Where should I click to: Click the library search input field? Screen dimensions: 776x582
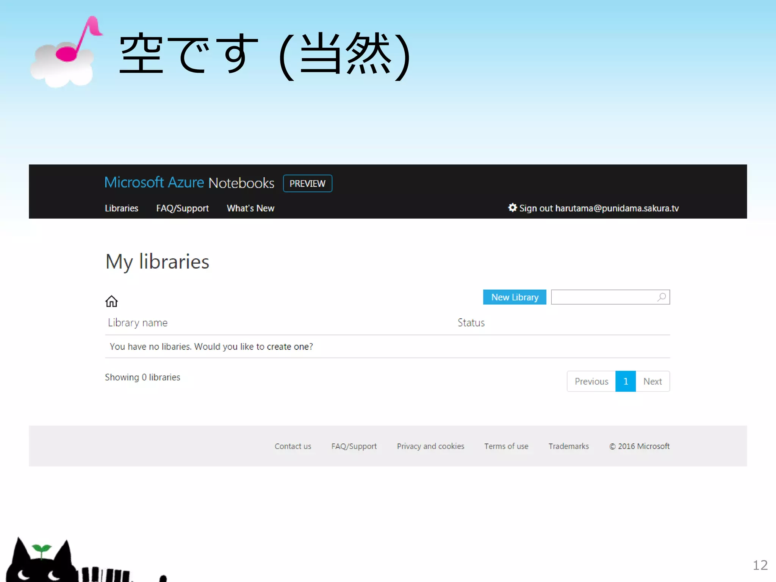point(603,297)
